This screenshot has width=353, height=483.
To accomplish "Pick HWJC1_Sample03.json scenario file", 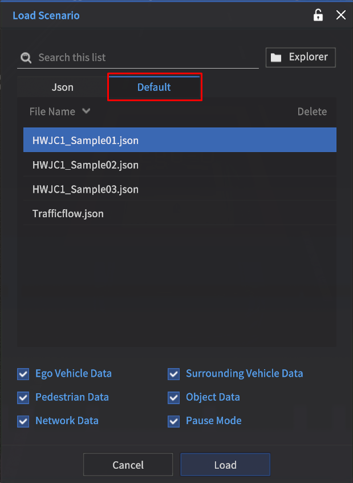I will pos(86,189).
